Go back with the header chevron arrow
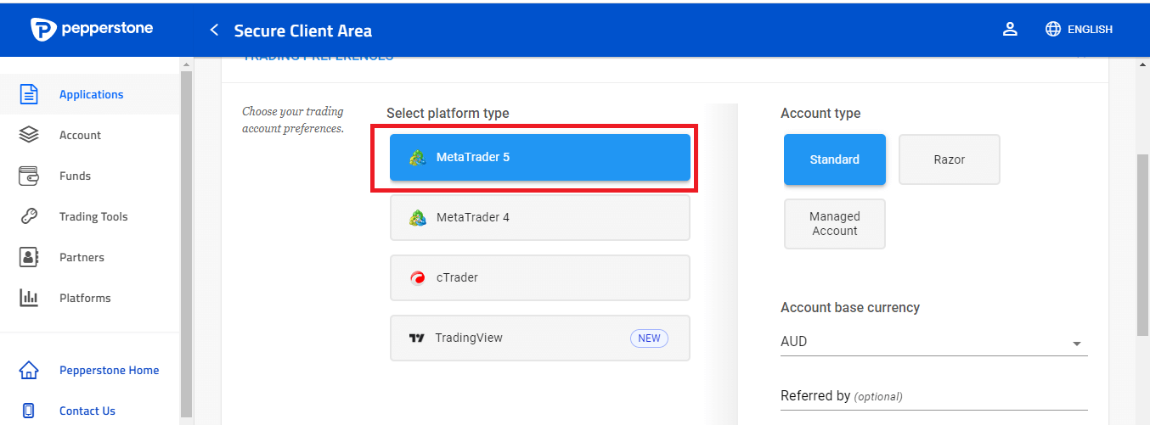The image size is (1150, 425). pyautogui.click(x=214, y=31)
